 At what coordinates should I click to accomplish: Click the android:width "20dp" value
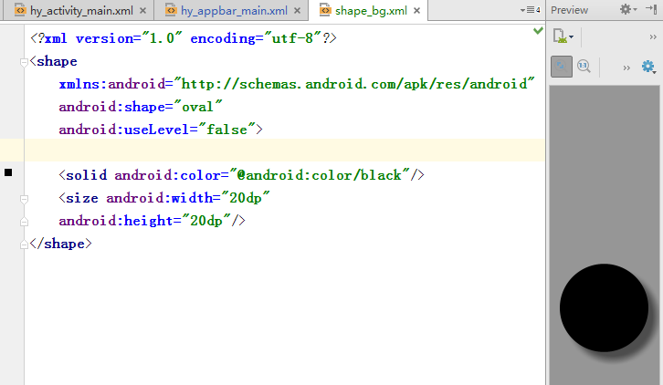pos(246,198)
